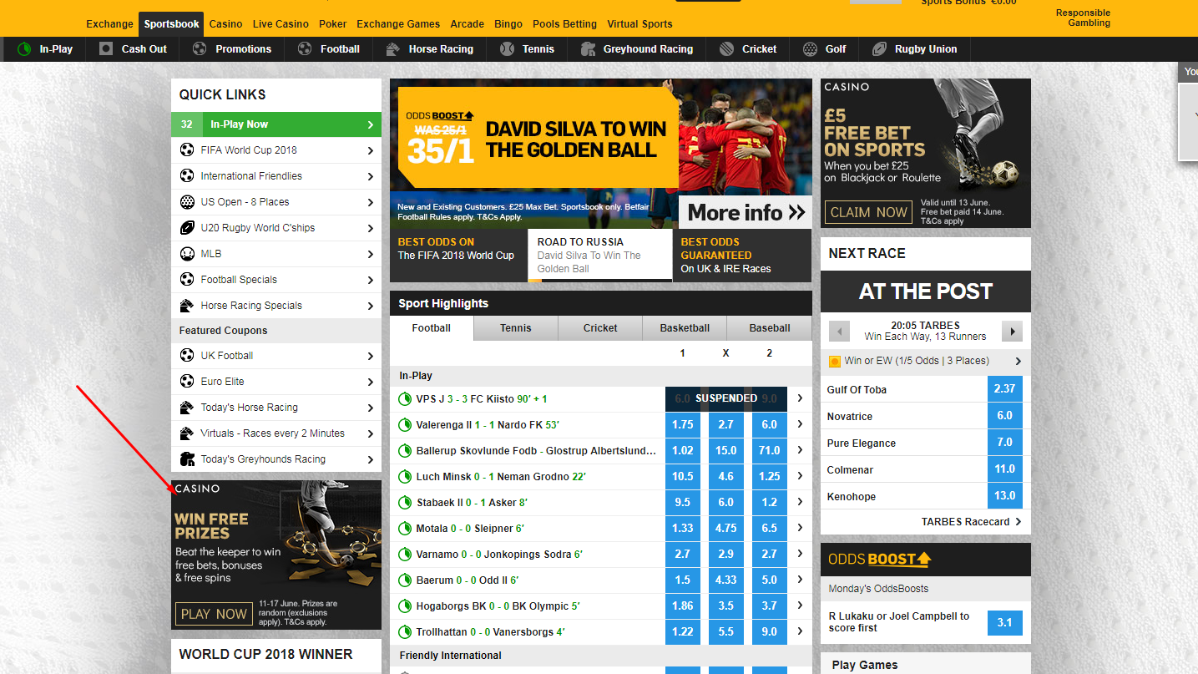
Task: Click the Football icon in nav bar
Action: point(305,49)
